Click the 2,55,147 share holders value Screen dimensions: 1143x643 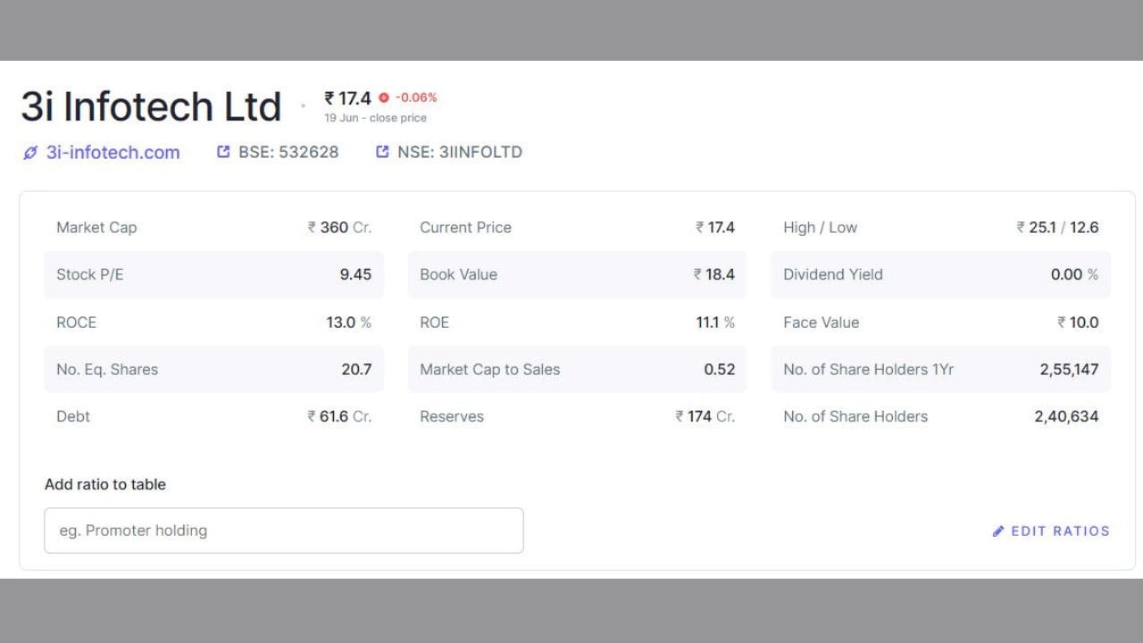(x=1069, y=370)
